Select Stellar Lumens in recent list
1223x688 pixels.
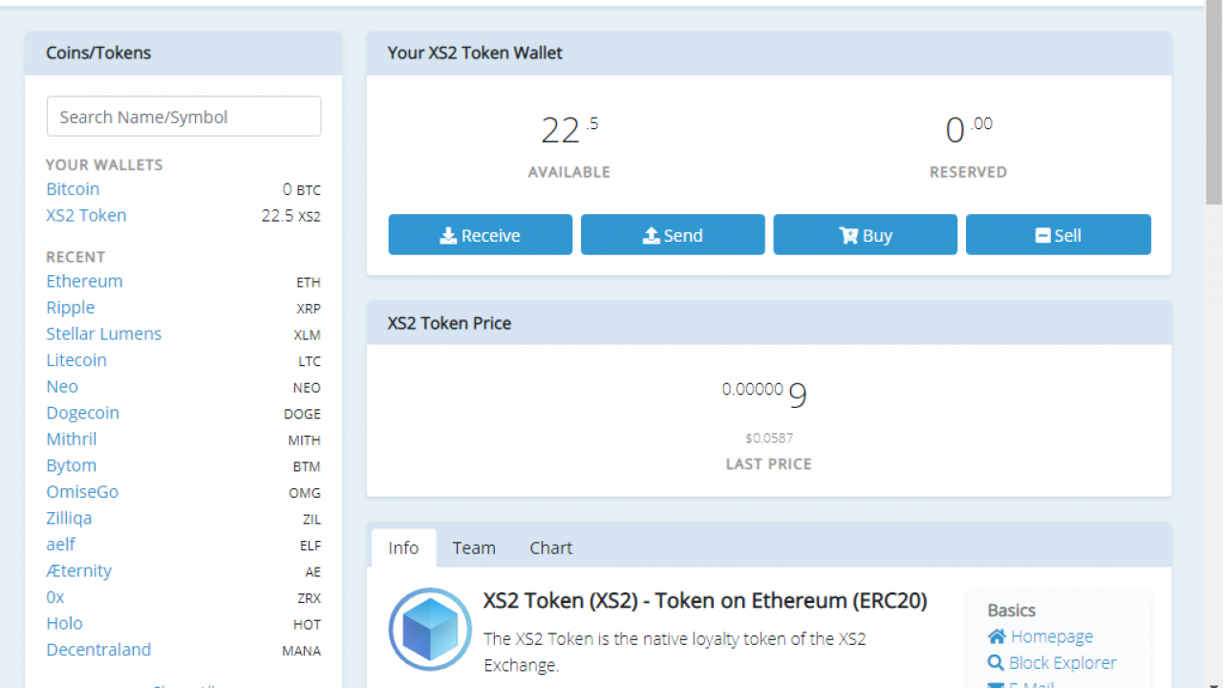tap(103, 334)
